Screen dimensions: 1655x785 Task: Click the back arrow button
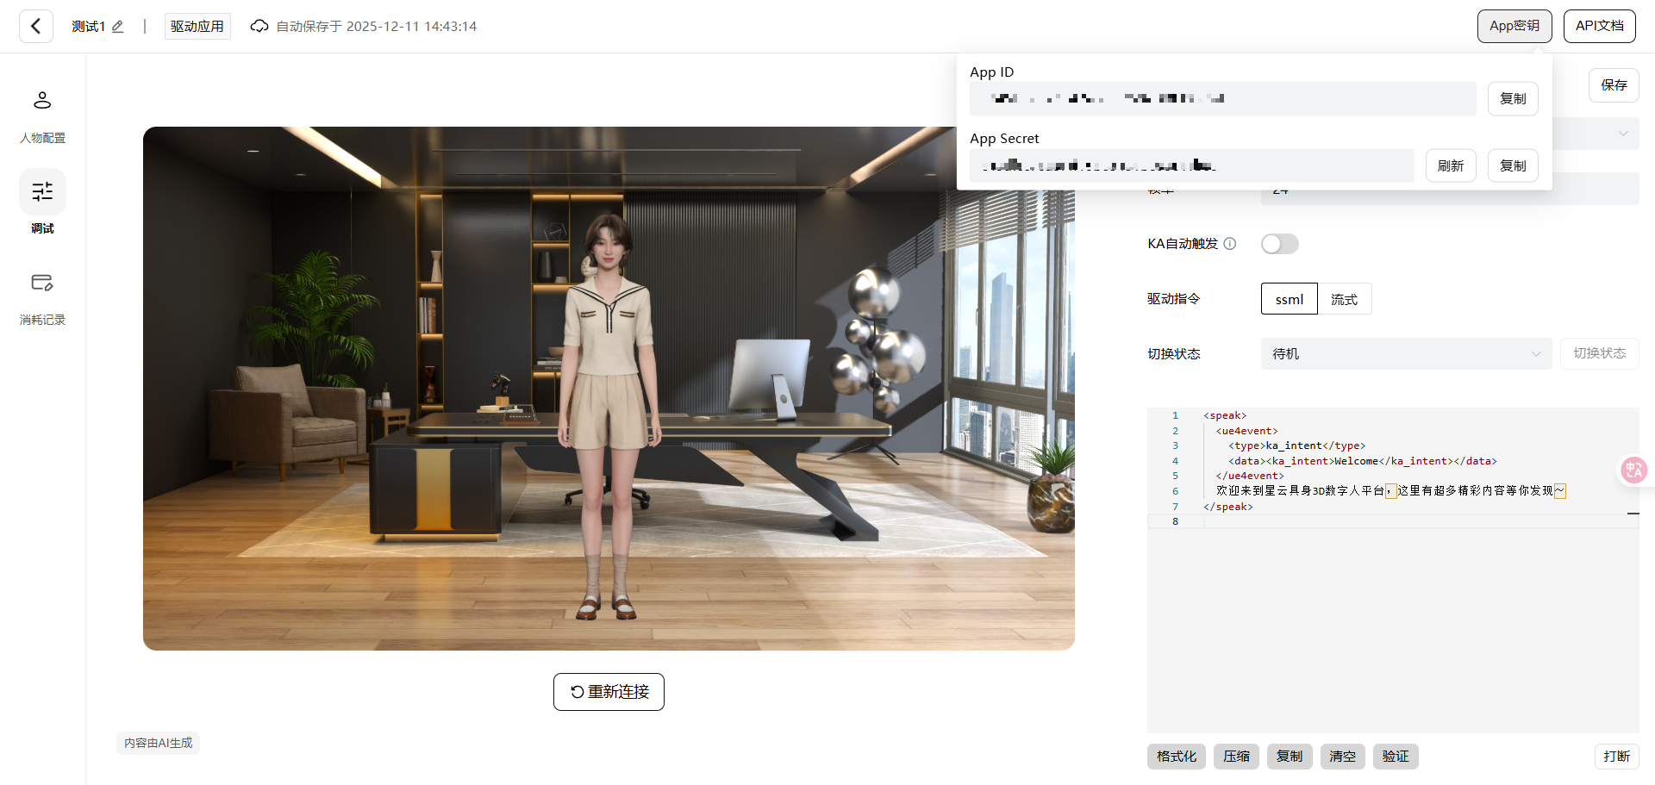click(36, 27)
